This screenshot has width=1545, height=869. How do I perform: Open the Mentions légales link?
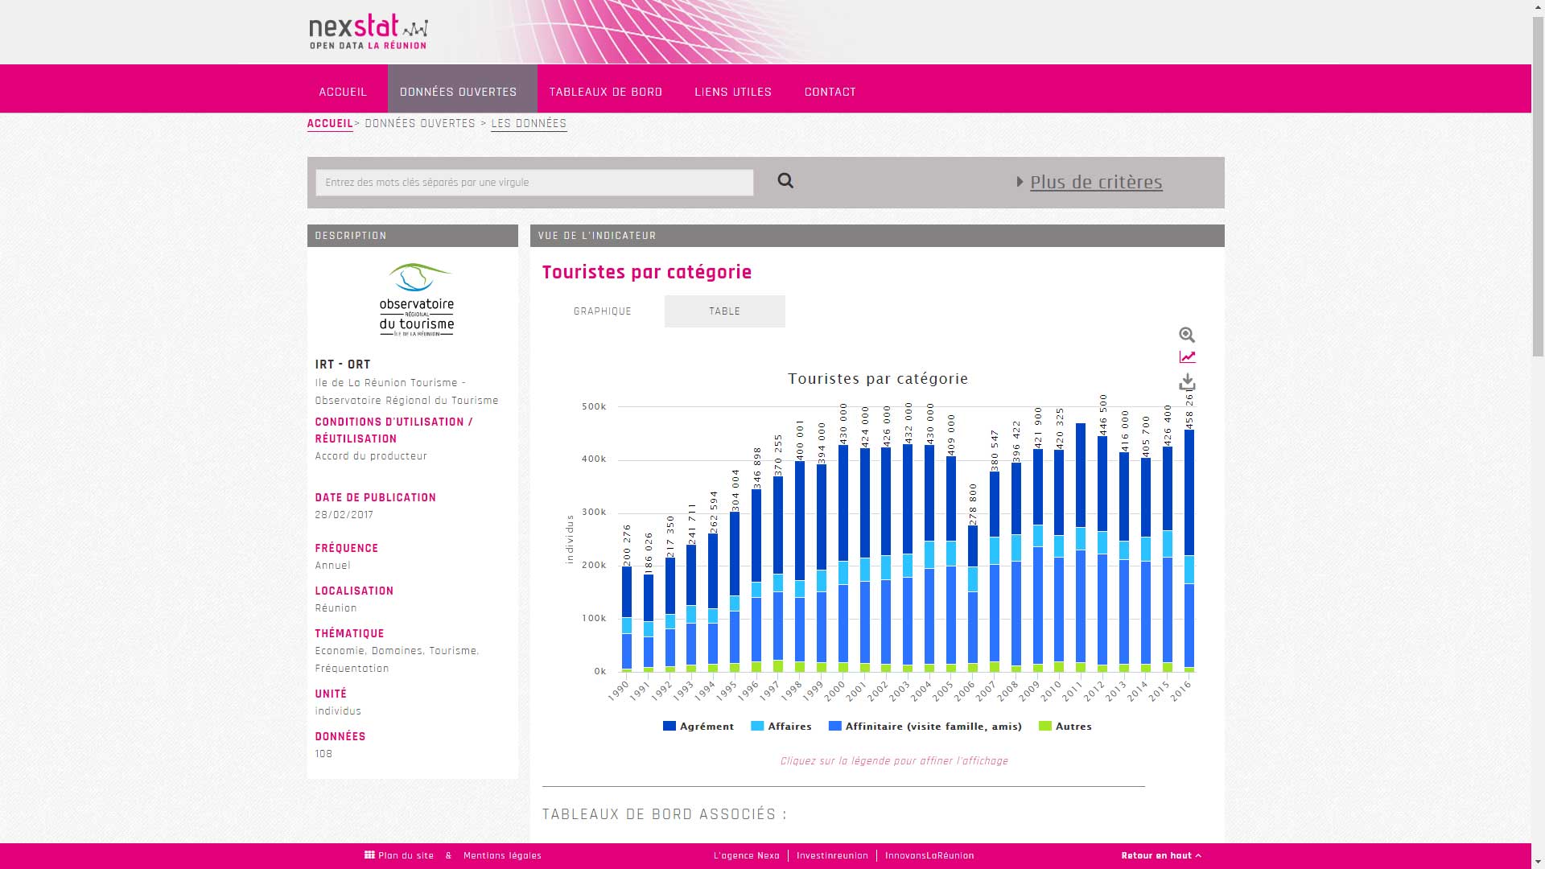502,855
